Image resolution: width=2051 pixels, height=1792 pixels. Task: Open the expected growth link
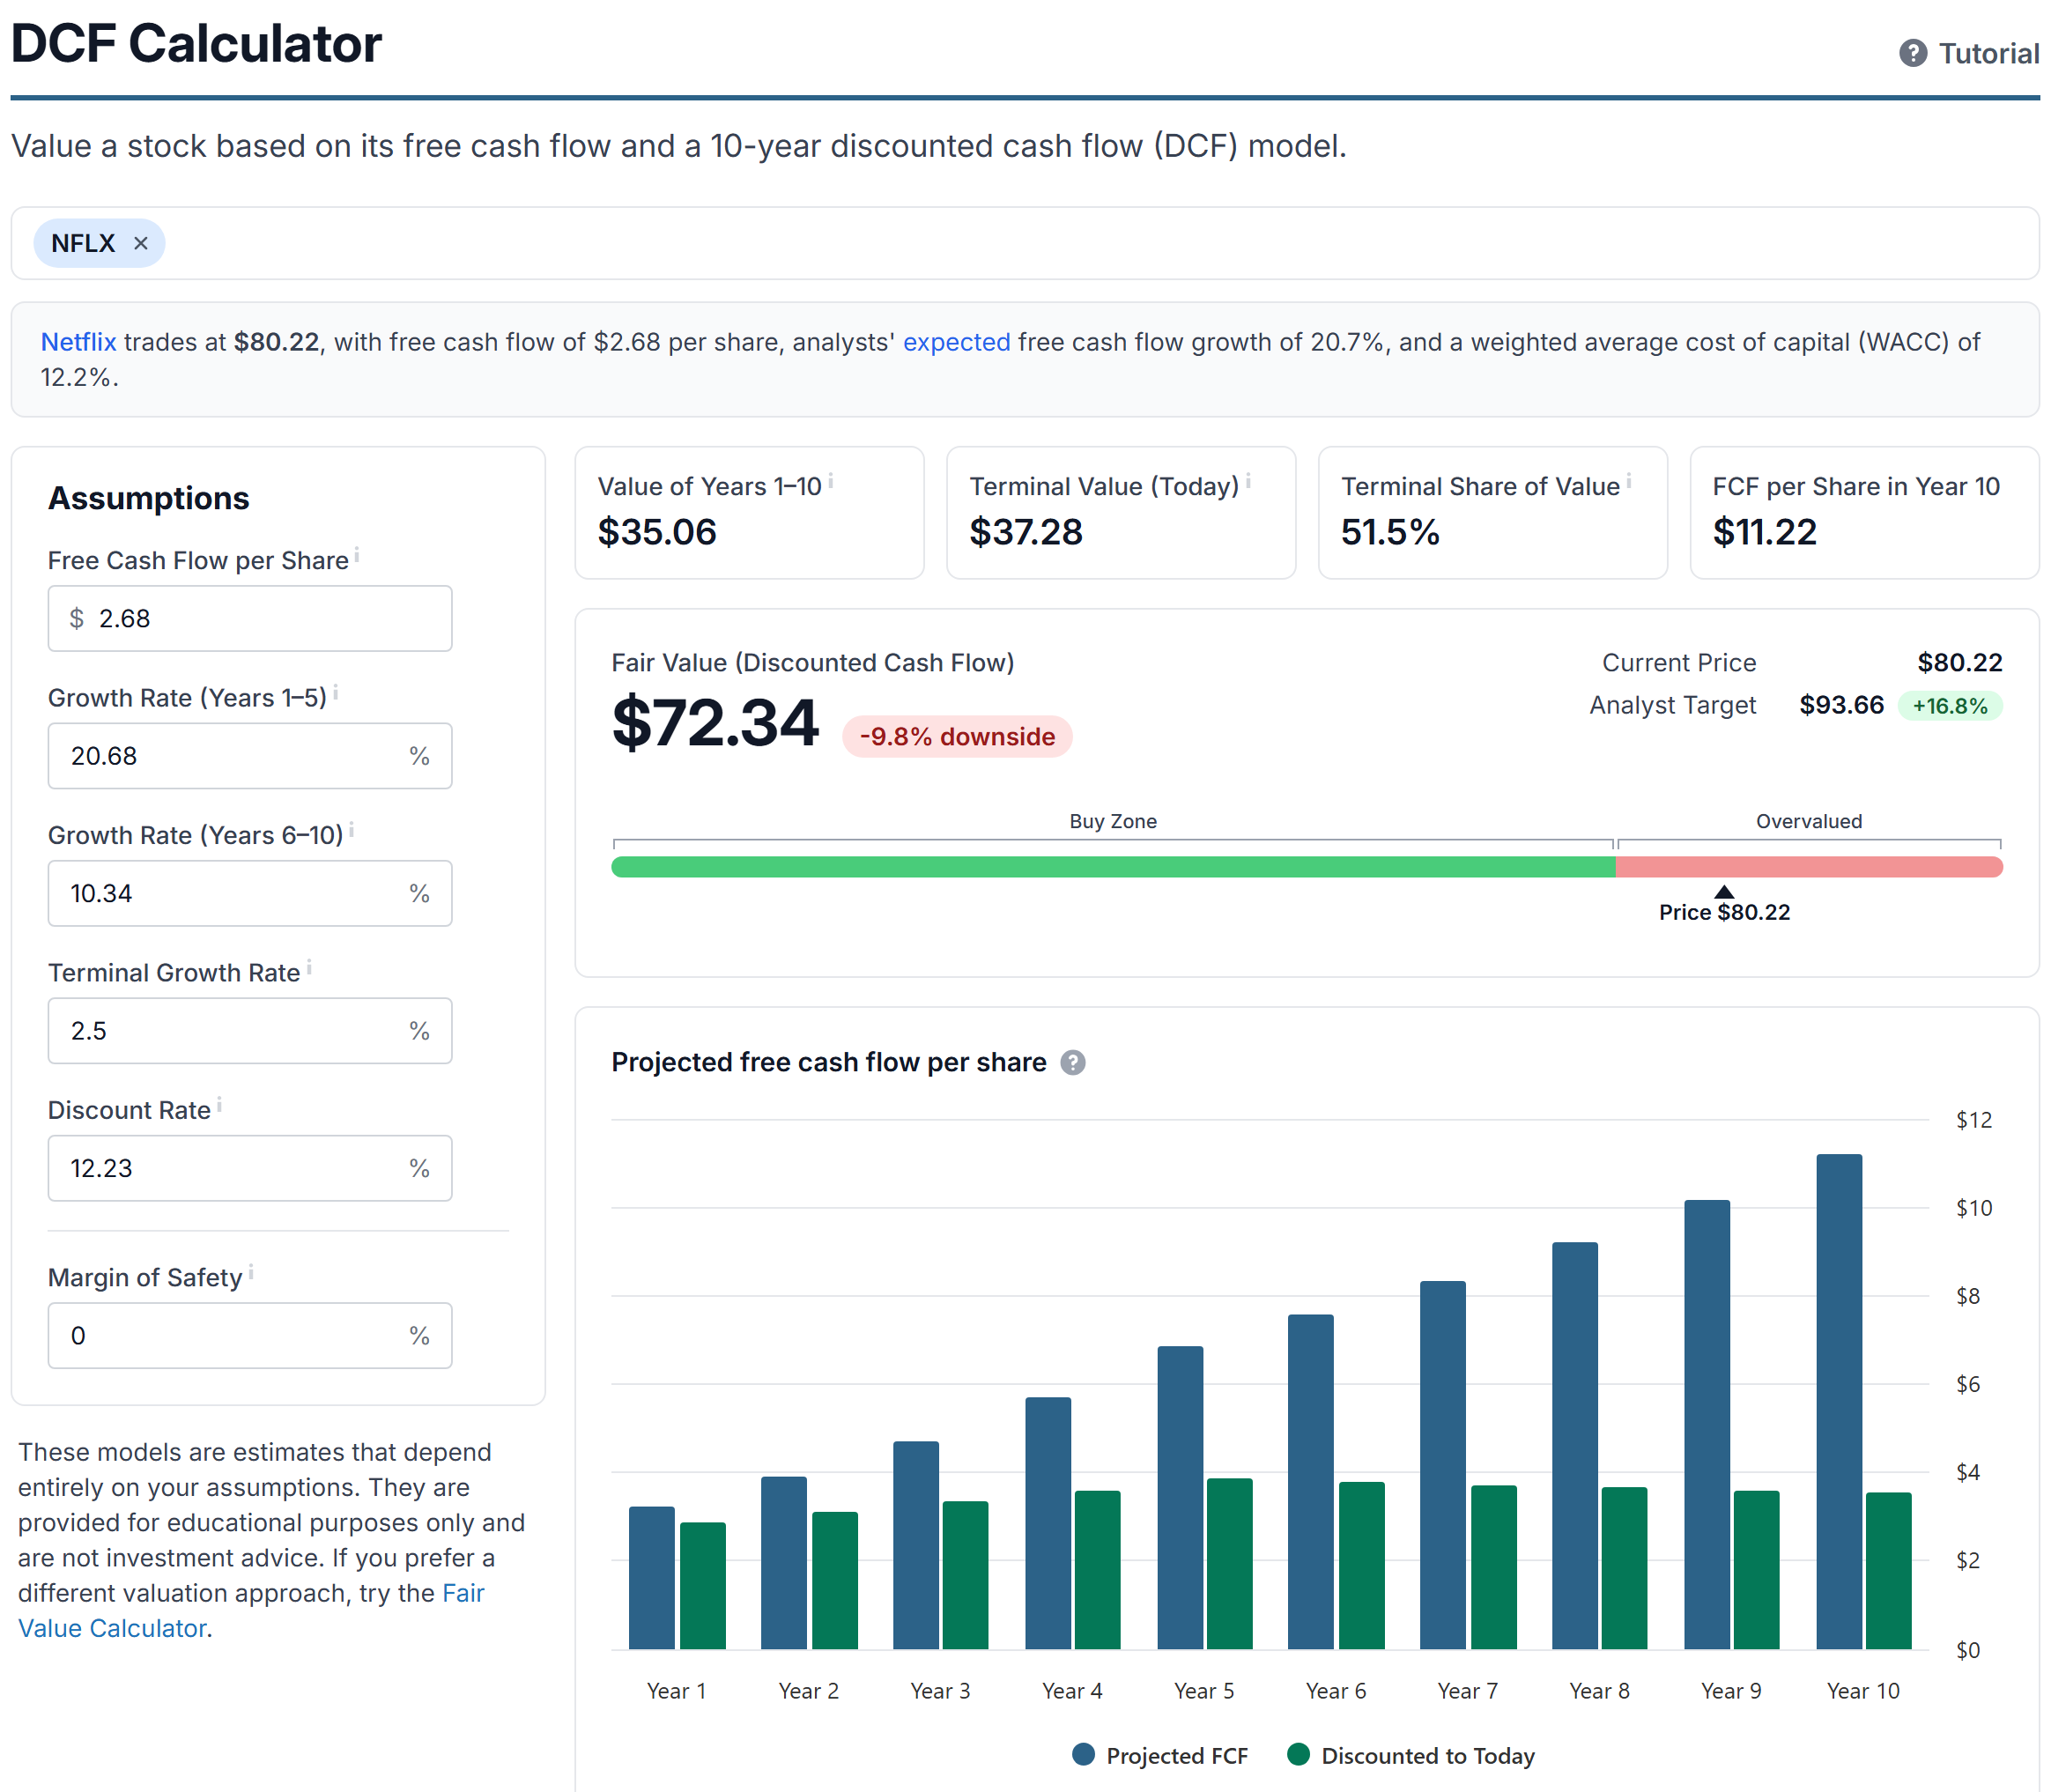pos(956,342)
